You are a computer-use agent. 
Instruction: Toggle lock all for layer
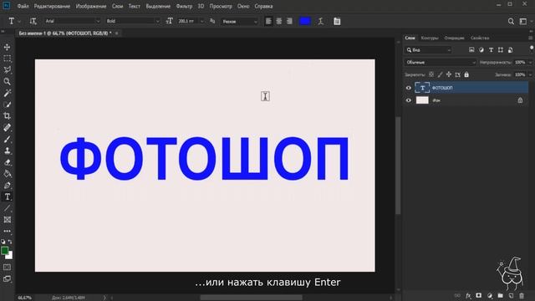[x=466, y=74]
